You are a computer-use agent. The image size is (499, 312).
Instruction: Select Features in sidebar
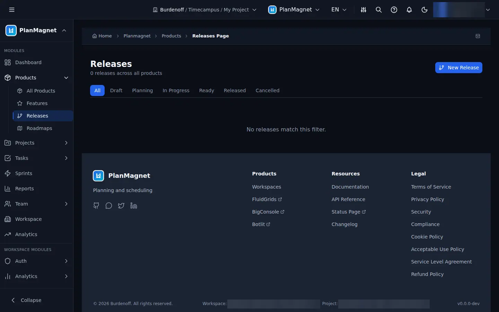(43, 103)
